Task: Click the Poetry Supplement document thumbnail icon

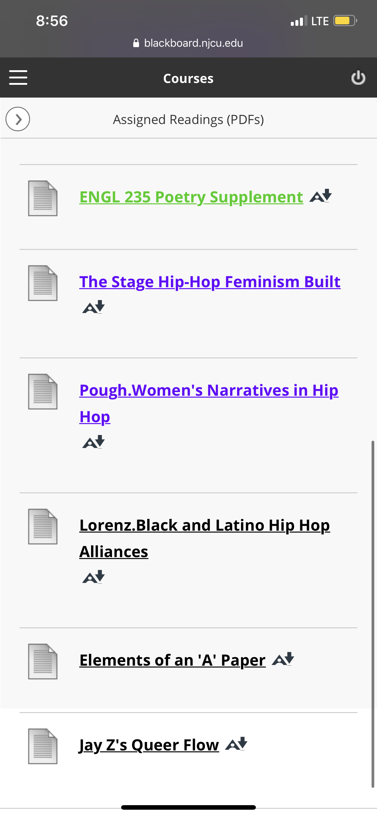Action: 43,198
